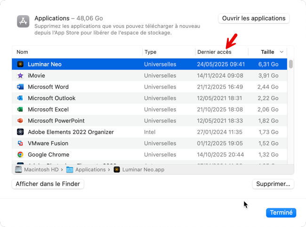The height and width of the screenshot is (227, 306).
Task: Sort list by Nom column header
Action: pyautogui.click(x=22, y=52)
